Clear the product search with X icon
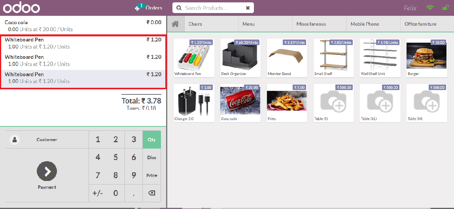The width and height of the screenshot is (454, 209). click(248, 8)
